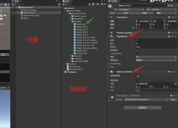Click the Fire Sphere 1 material help icon

171,96
